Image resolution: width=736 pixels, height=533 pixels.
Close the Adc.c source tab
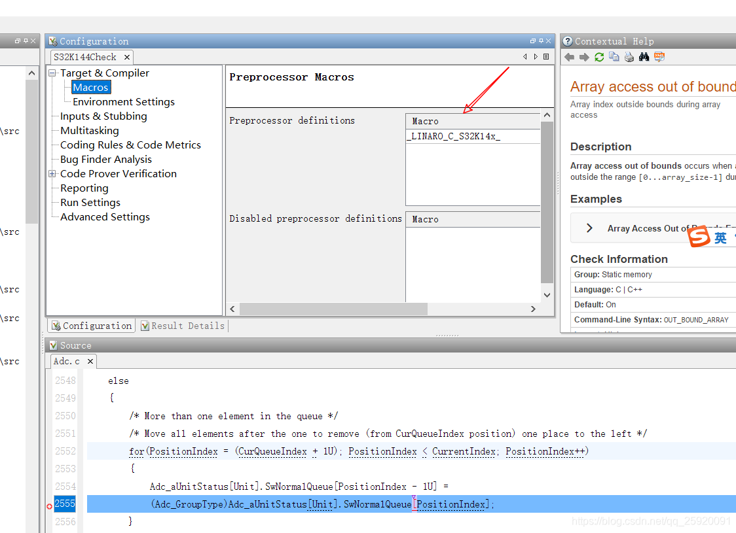tap(90, 362)
